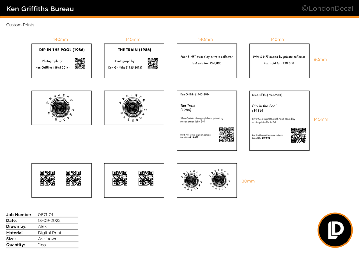Click Size value As shown
359x254 pixels.
click(x=48, y=239)
